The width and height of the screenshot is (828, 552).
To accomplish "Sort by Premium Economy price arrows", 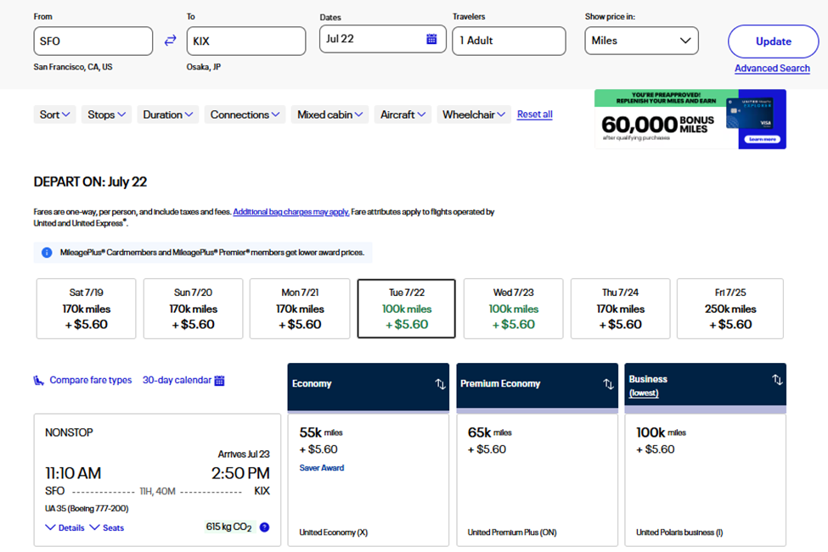I will 608,384.
